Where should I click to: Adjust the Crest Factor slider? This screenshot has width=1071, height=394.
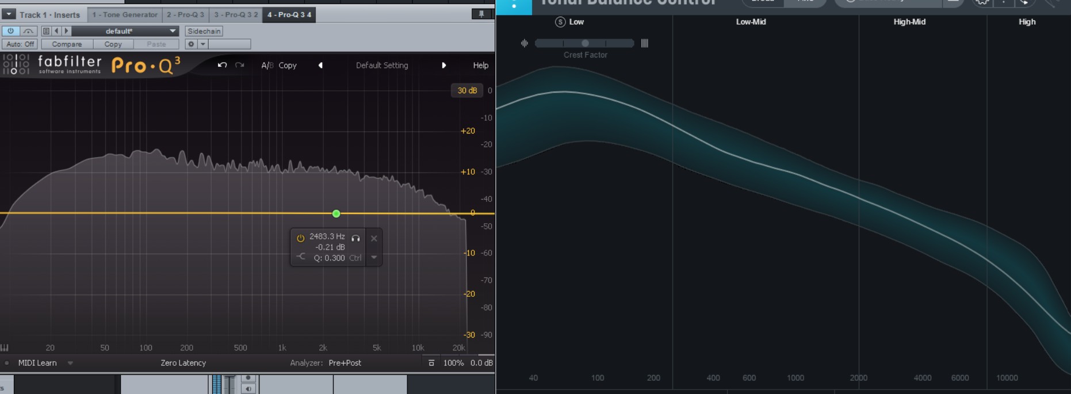click(x=584, y=43)
